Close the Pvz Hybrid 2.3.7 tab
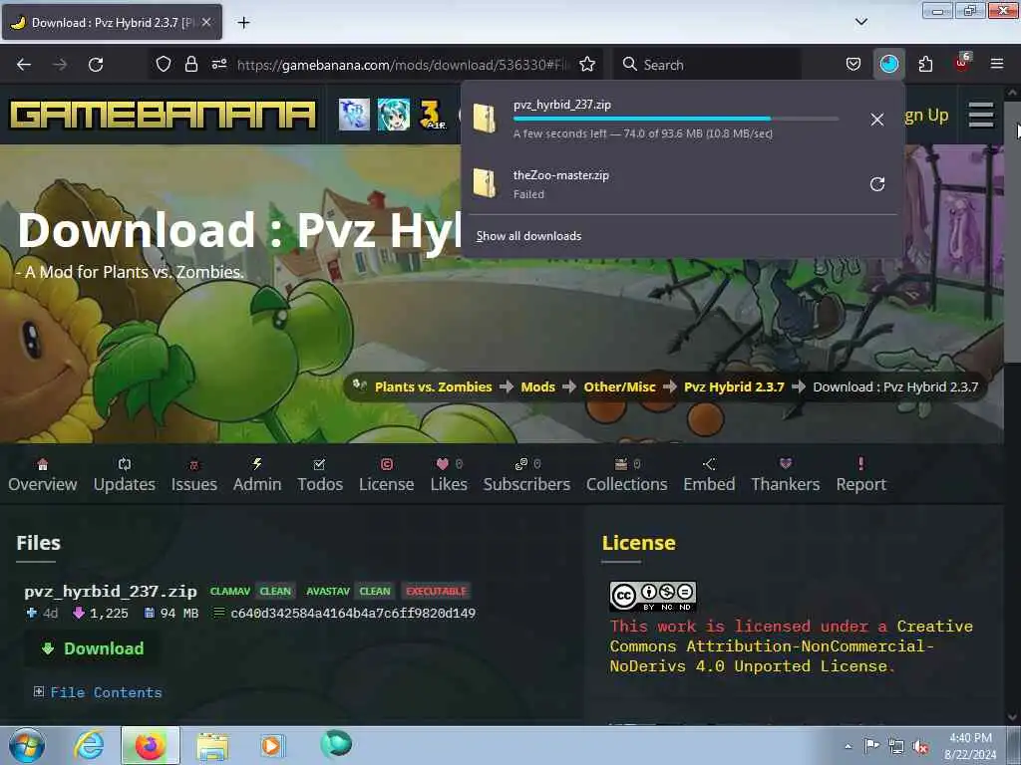Image resolution: width=1021 pixels, height=765 pixels. click(x=205, y=22)
